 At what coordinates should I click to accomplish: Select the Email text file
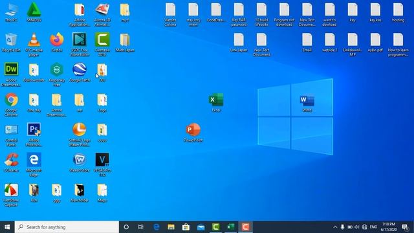coord(307,42)
